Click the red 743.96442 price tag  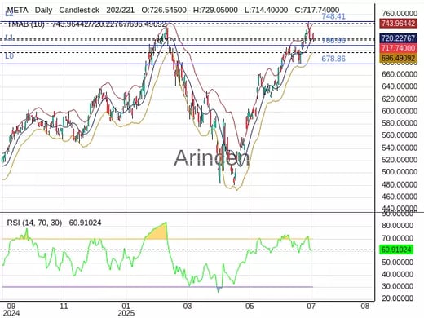point(398,24)
